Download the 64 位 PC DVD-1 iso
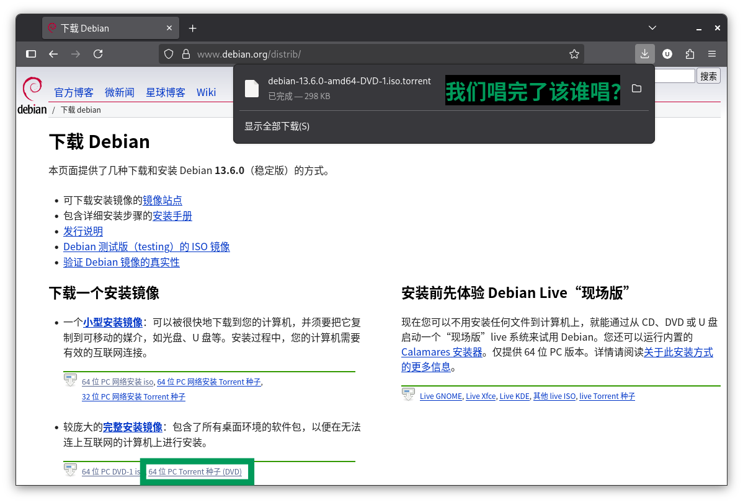 [x=111, y=472]
